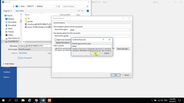Select Downloads in navigation pane
The width and height of the screenshot is (184, 103).
tap(11, 25)
